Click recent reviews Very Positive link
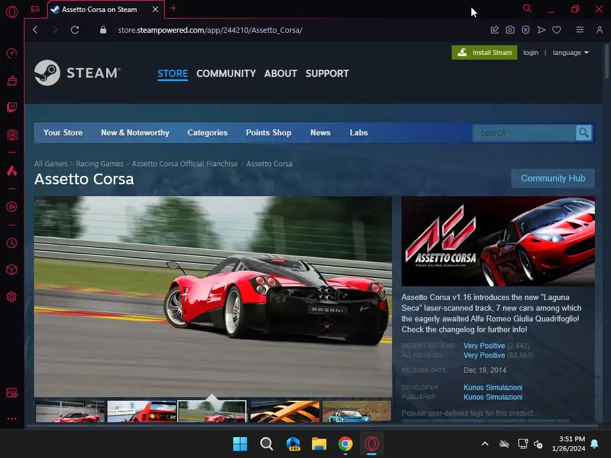 pyautogui.click(x=485, y=346)
